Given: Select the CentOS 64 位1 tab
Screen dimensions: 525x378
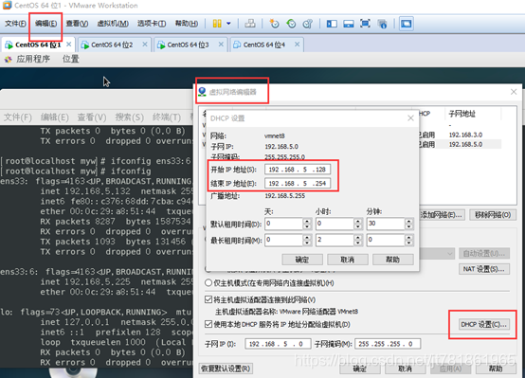Looking at the screenshot, I should pos(38,45).
